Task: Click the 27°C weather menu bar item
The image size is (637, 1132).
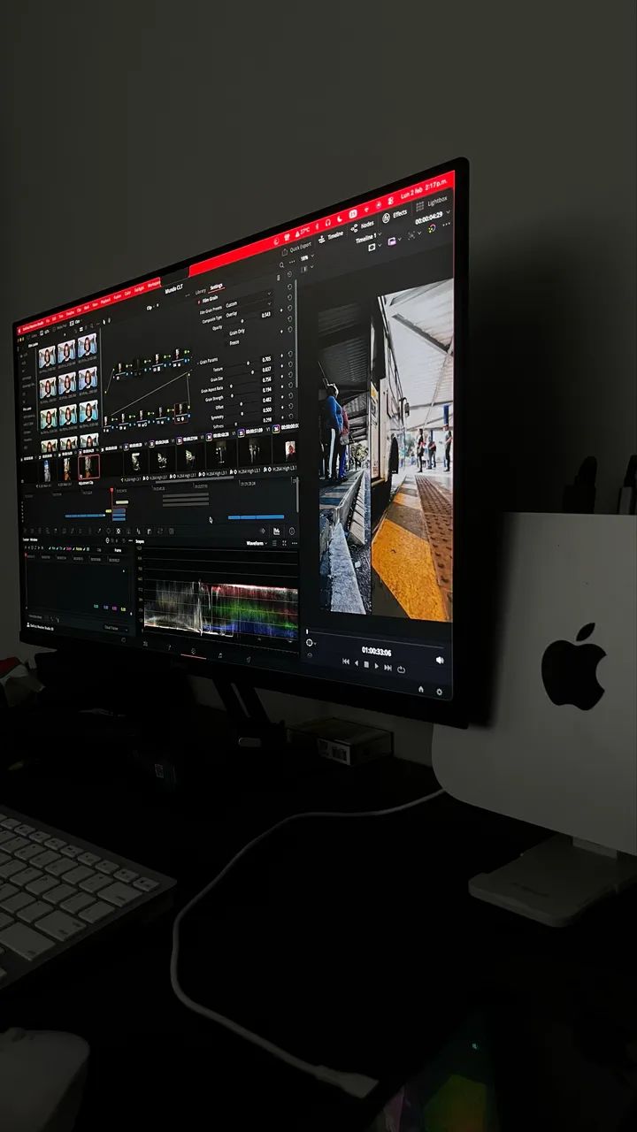Action: pyautogui.click(x=303, y=232)
